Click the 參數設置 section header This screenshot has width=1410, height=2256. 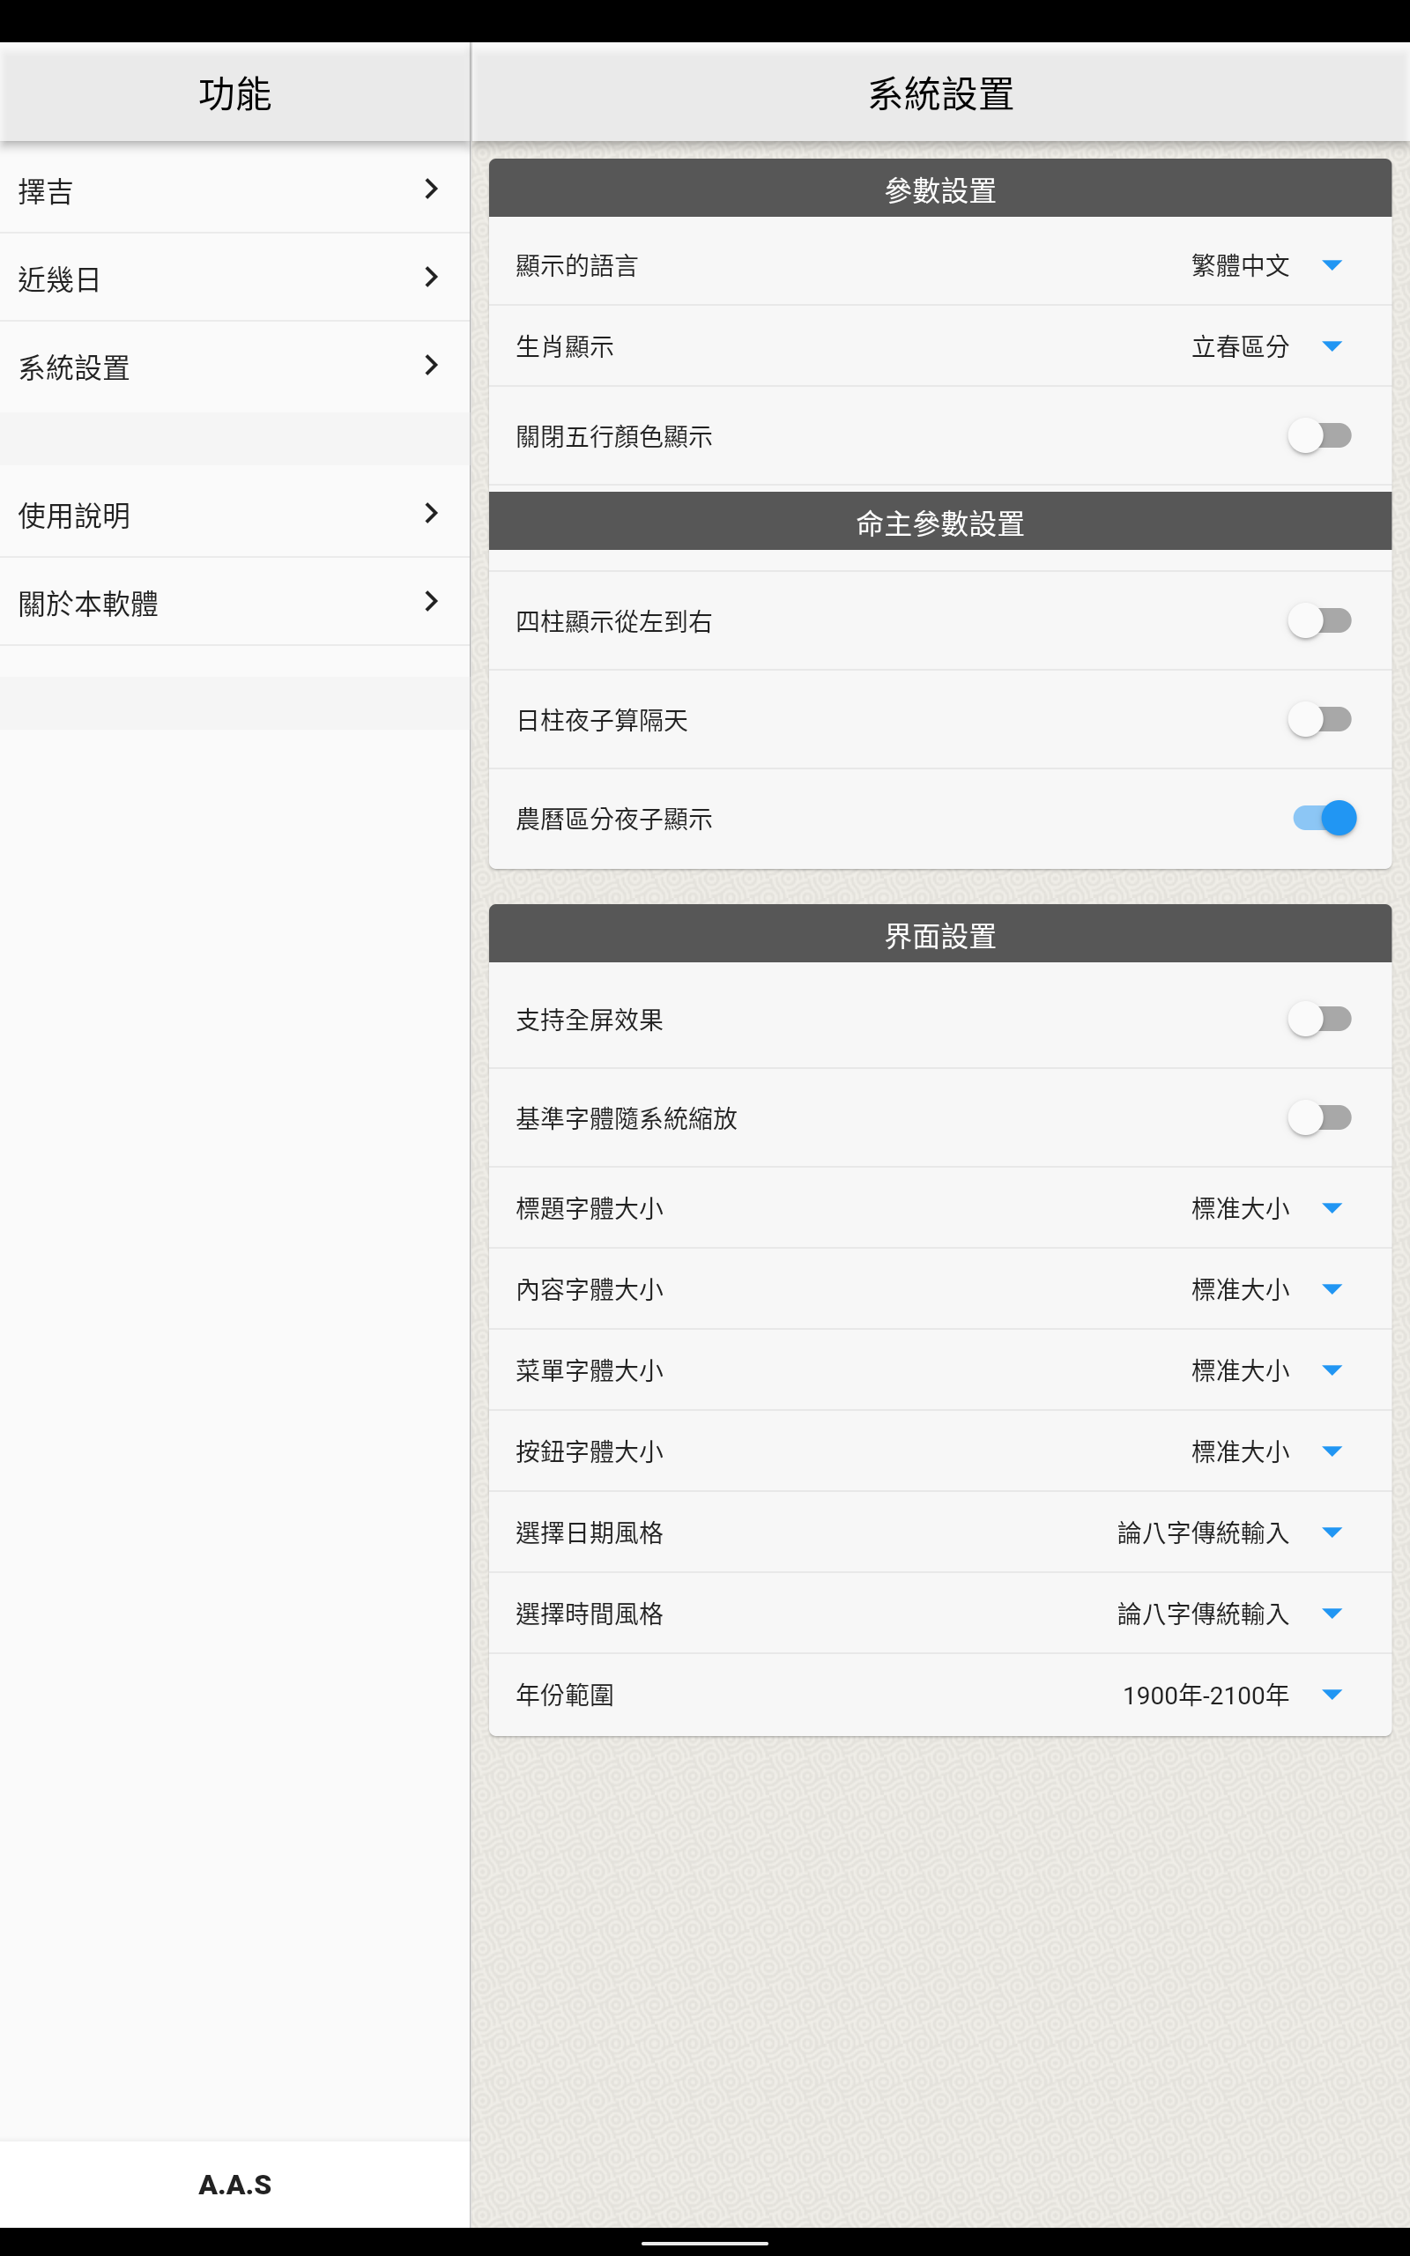(x=940, y=189)
